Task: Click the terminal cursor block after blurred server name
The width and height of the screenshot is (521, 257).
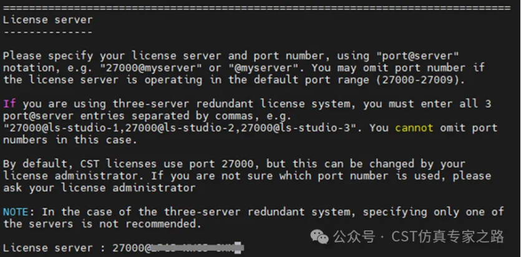Action: tap(238, 248)
